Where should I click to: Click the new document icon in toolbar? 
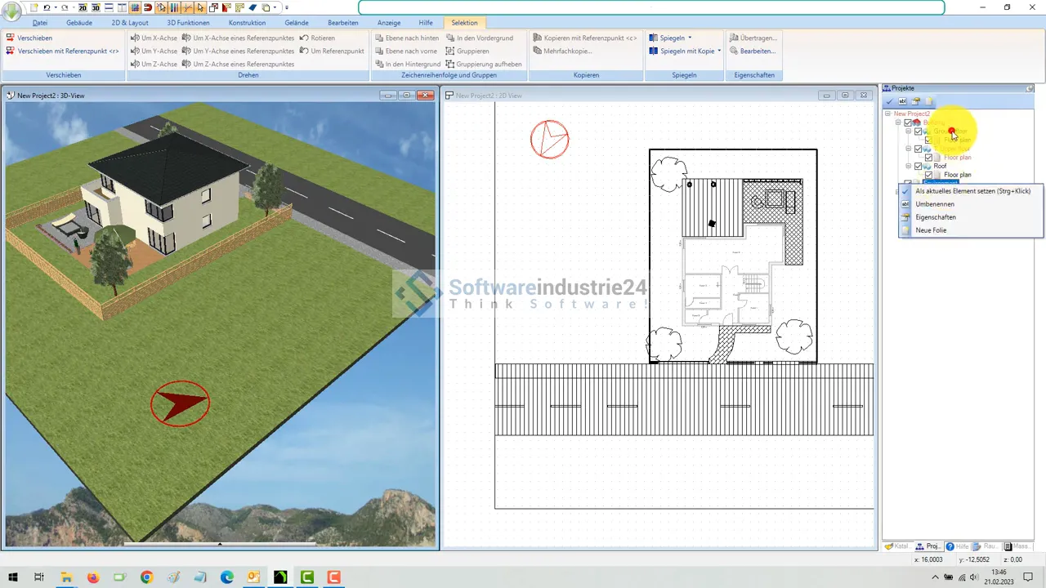34,7
